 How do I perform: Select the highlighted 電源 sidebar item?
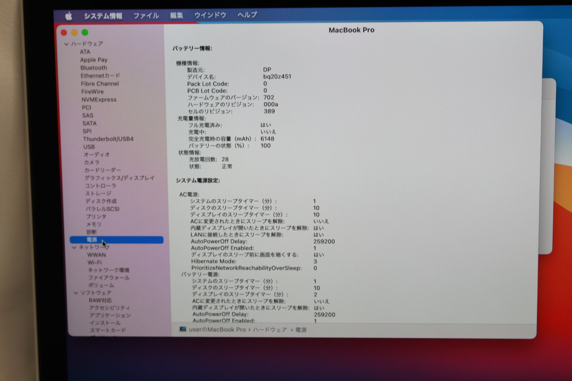[x=116, y=240]
